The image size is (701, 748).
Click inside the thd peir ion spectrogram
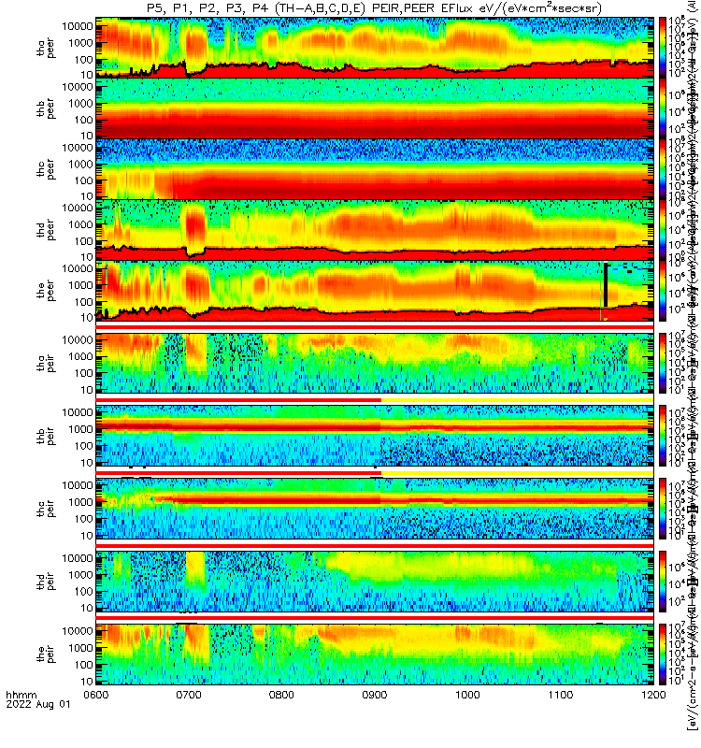point(375,581)
